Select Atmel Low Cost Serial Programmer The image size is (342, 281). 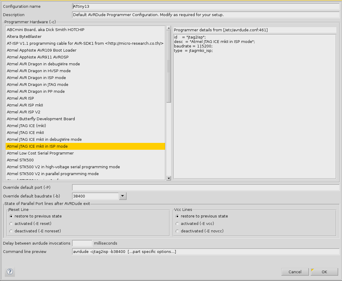[x=85, y=153]
